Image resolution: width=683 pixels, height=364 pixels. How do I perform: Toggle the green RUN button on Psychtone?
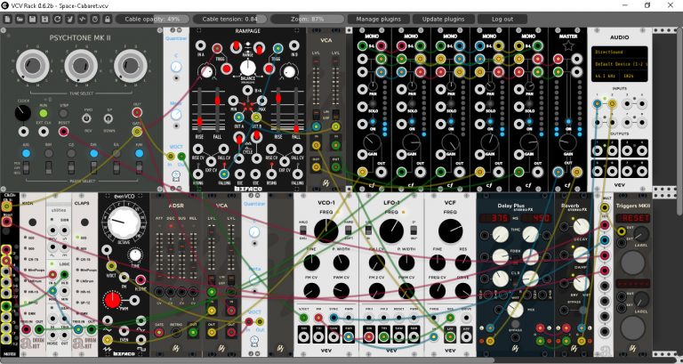43,113
